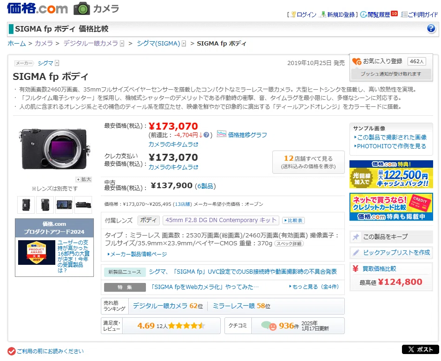Open the 6製品 used items link
Image resolution: width=441 pixels, height=361 pixels.
click(x=205, y=186)
